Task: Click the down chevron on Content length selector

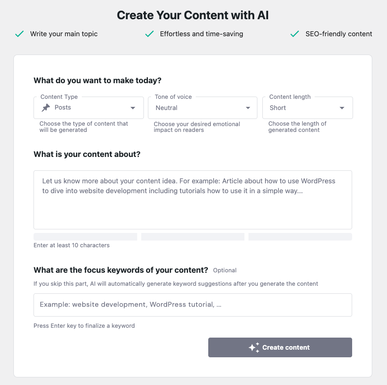Action: [342, 108]
